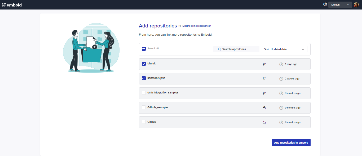This screenshot has height=156, width=362.
Task: Uncheck the biscuit repository
Action: click(144, 64)
